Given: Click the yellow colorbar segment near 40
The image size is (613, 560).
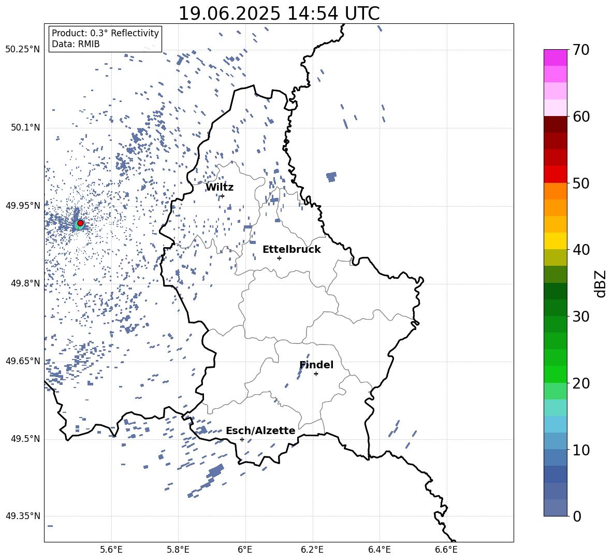Looking at the screenshot, I should click(556, 241).
